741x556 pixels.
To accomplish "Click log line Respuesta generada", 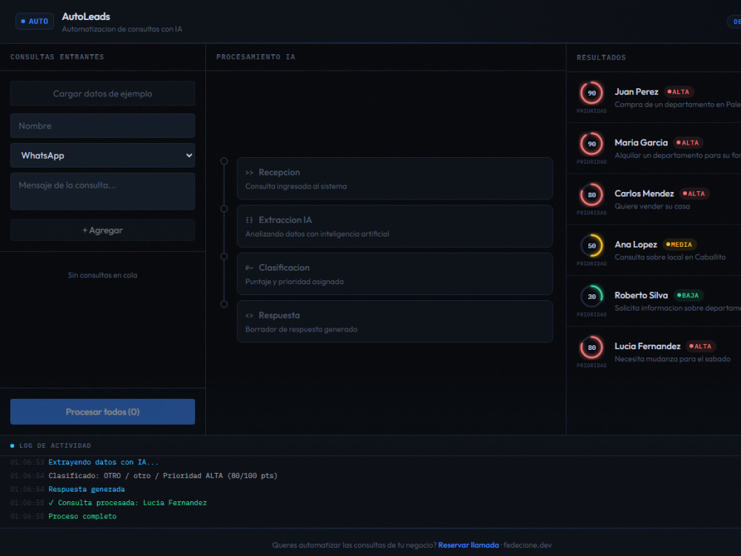I will click(x=87, y=489).
